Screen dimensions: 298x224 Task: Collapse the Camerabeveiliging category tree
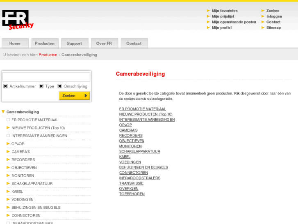coord(3,112)
